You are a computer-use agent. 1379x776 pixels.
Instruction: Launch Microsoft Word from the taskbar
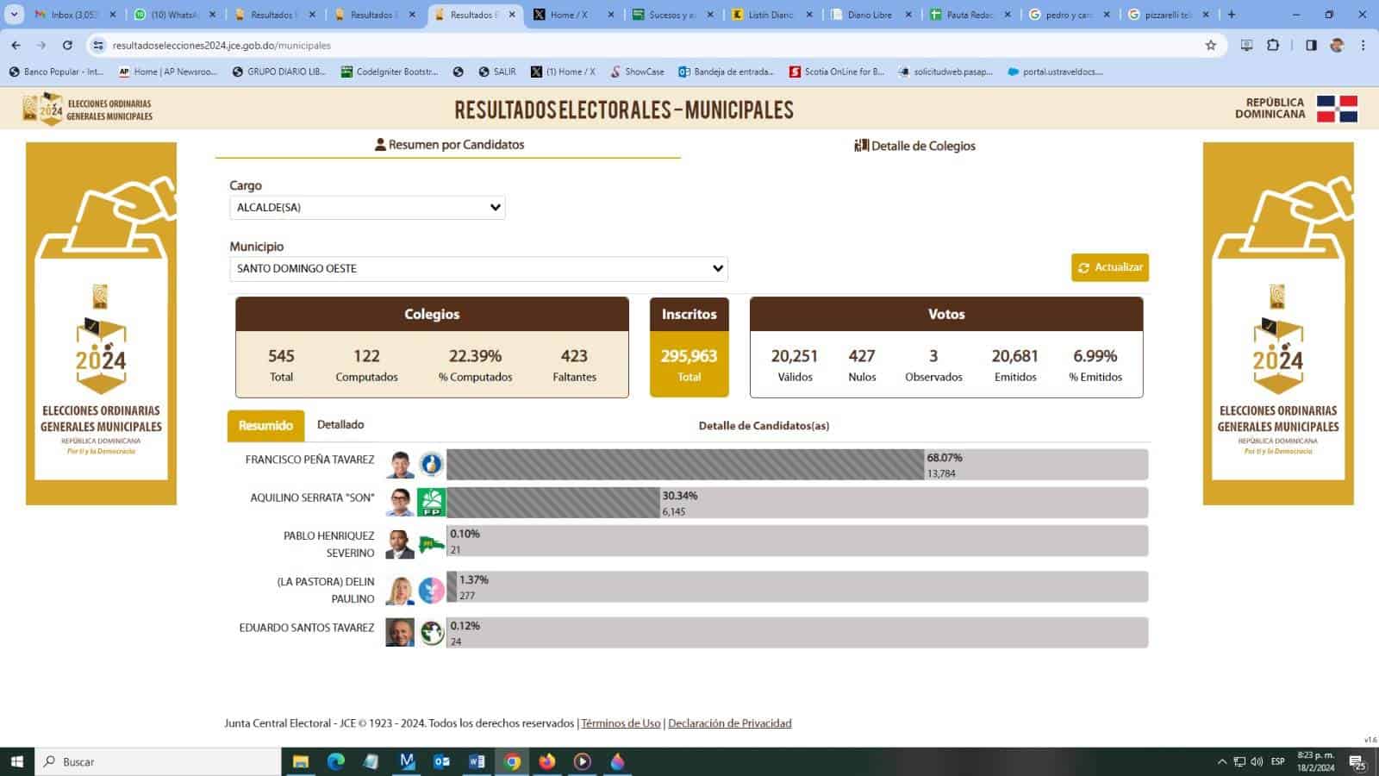pyautogui.click(x=477, y=761)
